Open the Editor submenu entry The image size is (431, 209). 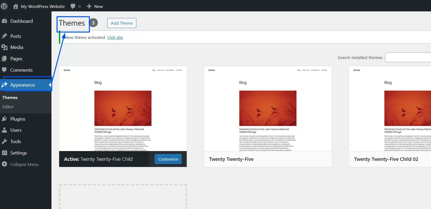pyautogui.click(x=8, y=107)
